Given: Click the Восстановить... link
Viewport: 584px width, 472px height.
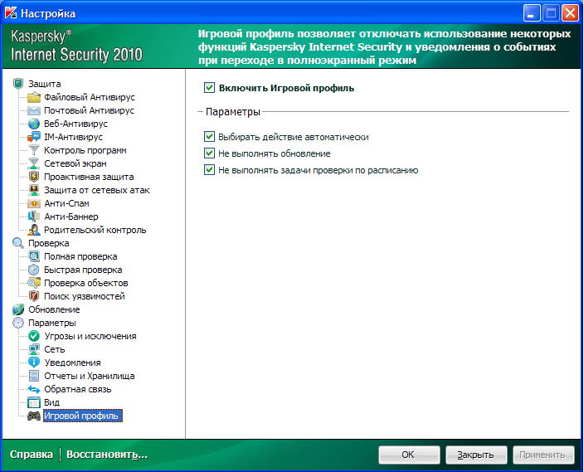Looking at the screenshot, I should tap(107, 455).
